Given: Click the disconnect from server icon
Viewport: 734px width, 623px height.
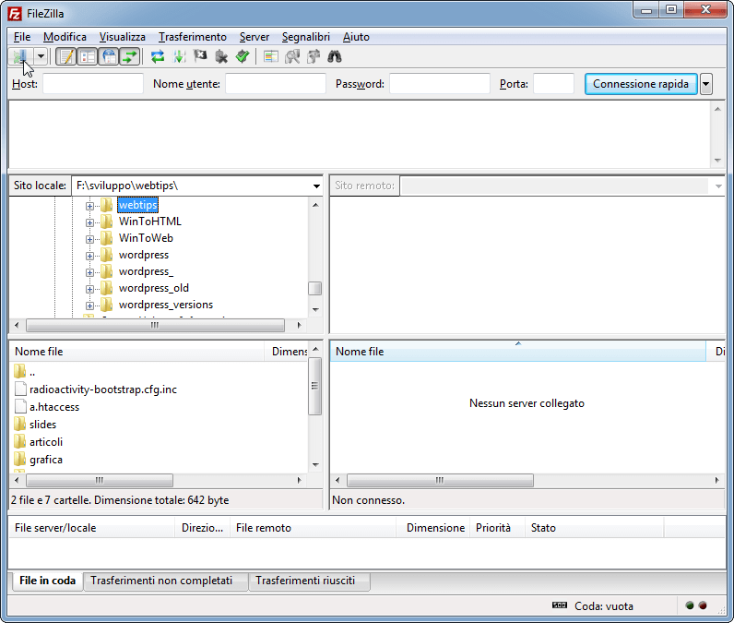Looking at the screenshot, I should pos(221,56).
